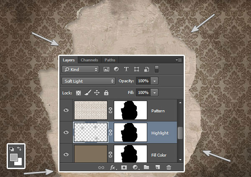The image size is (251, 177).
Task: Expand the Opacity slider dropdown arrow
Action: click(x=155, y=81)
